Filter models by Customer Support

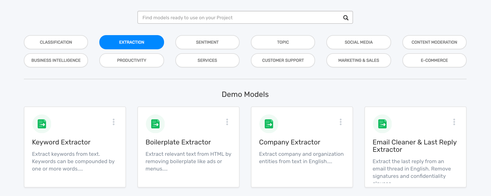tap(283, 60)
